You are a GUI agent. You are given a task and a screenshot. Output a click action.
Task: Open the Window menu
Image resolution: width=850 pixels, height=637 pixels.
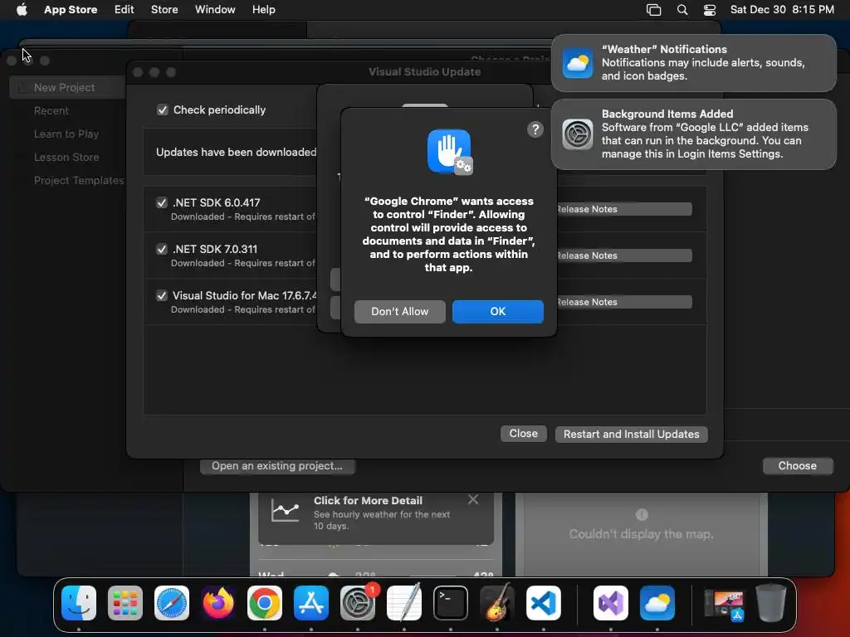pyautogui.click(x=215, y=10)
